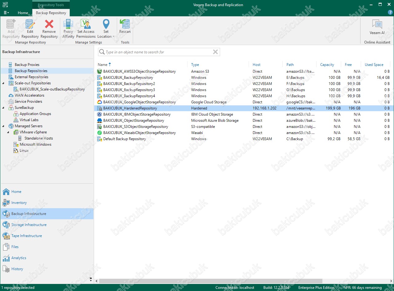394x291 pixels.
Task: Open the Set Location dropdown
Action: point(106,29)
